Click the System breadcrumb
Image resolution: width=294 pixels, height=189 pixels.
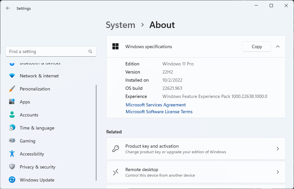[121, 25]
